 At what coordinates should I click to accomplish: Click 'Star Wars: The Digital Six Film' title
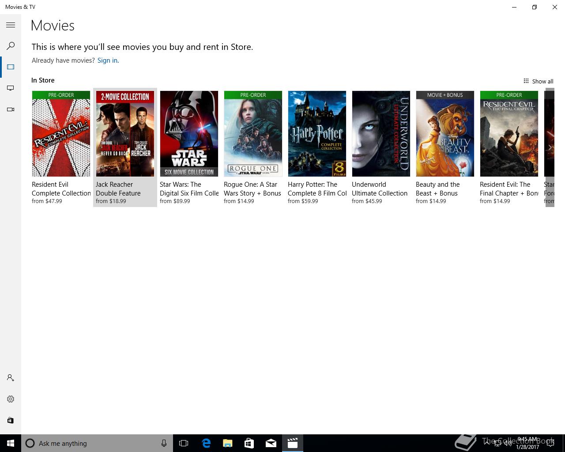[189, 189]
